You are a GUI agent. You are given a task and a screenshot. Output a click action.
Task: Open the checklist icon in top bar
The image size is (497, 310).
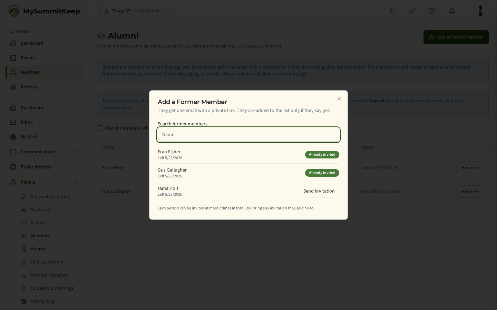click(x=393, y=11)
